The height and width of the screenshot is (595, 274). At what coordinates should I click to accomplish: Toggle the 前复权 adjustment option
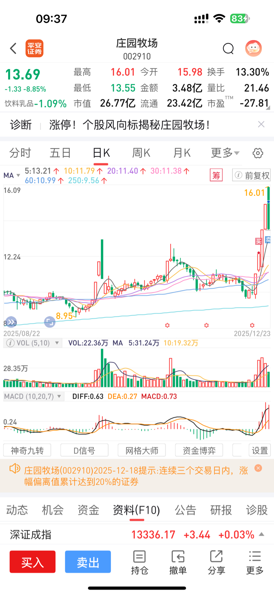pyautogui.click(x=252, y=175)
